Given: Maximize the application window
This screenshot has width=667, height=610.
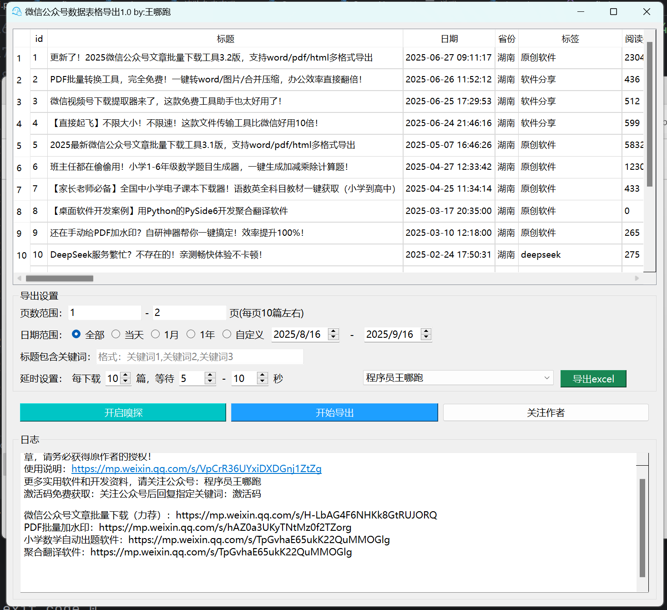Looking at the screenshot, I should coord(613,12).
